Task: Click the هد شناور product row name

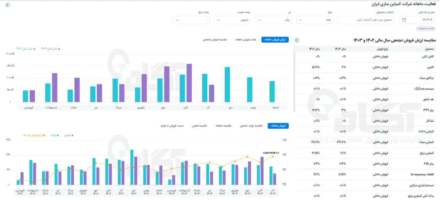Action: (x=429, y=99)
